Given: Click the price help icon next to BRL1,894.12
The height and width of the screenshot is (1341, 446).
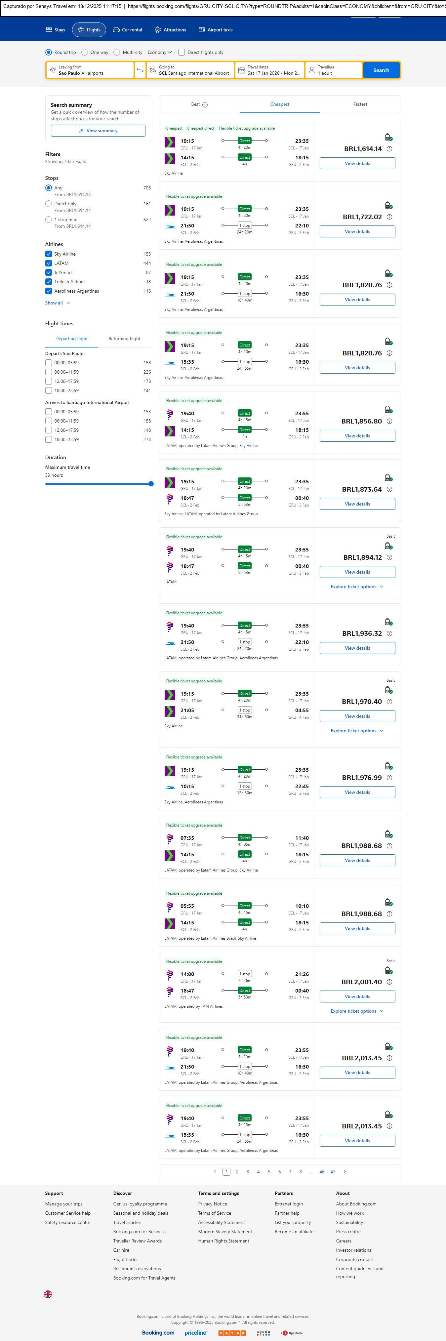Looking at the screenshot, I should 389,557.
